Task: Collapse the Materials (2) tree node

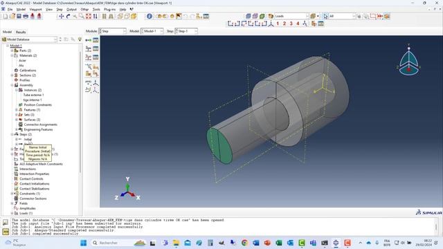Action: coord(12,55)
